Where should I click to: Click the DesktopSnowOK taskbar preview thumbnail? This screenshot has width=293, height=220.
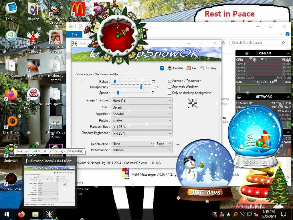(x=49, y=186)
